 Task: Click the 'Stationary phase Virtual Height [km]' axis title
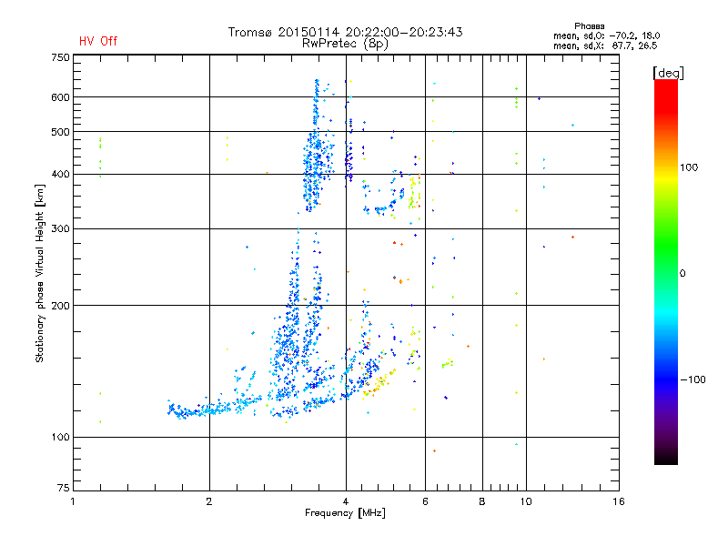pyautogui.click(x=39, y=273)
